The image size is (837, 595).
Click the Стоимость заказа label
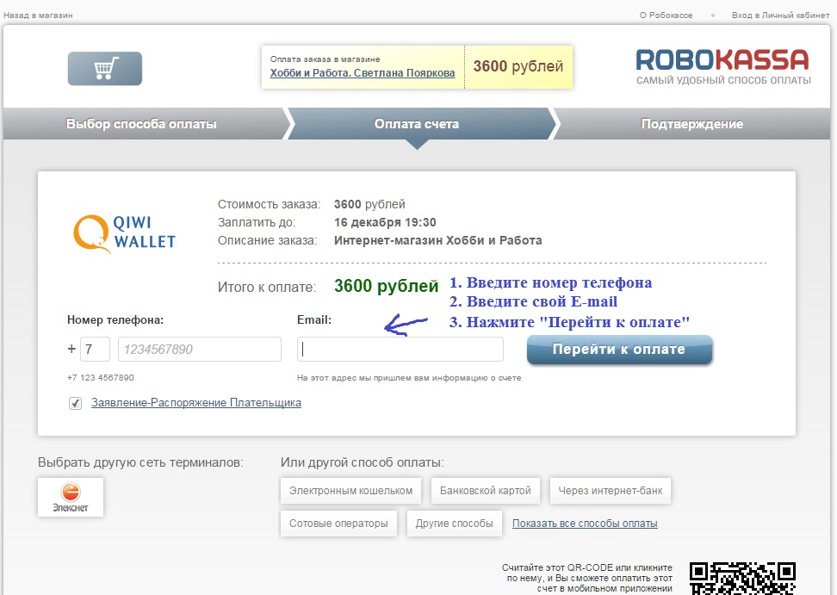coord(269,204)
